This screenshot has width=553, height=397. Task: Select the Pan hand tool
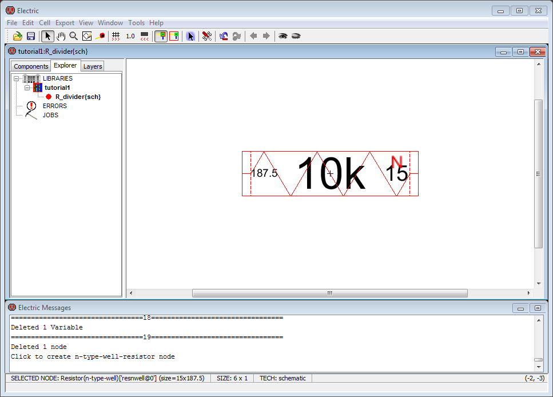click(x=61, y=36)
